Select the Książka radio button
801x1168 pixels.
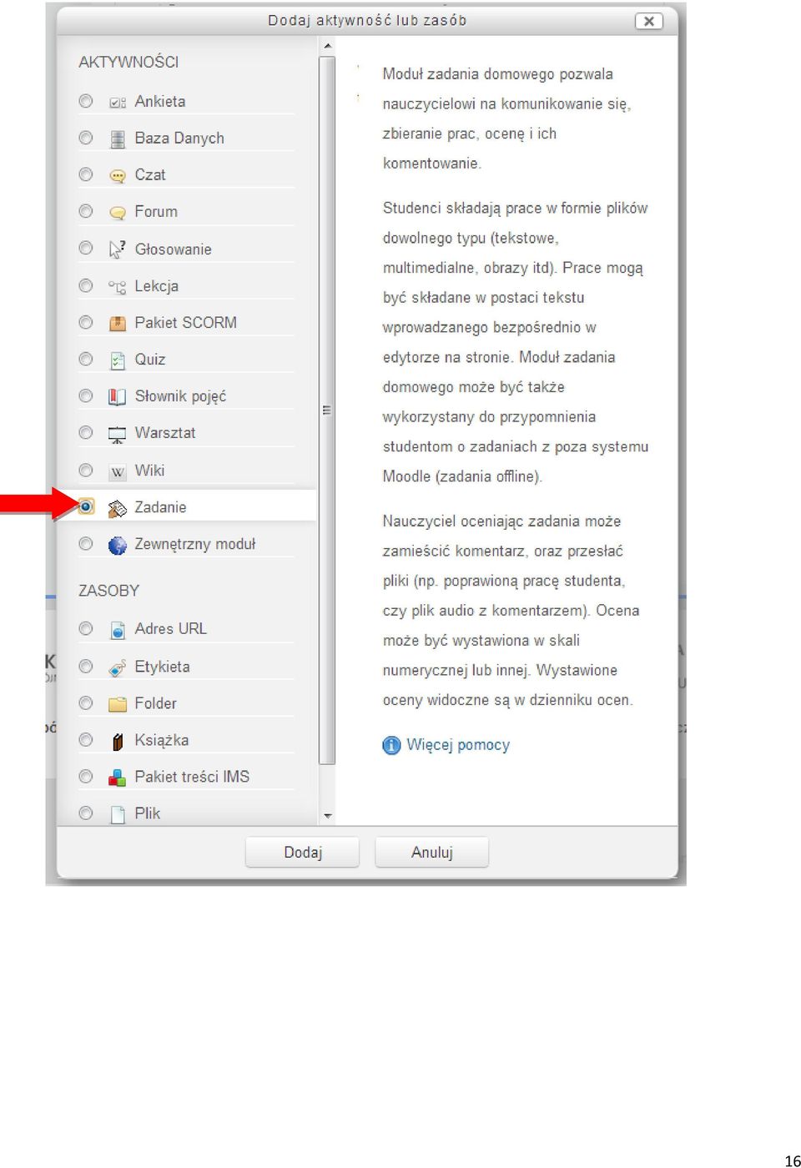tap(86, 739)
